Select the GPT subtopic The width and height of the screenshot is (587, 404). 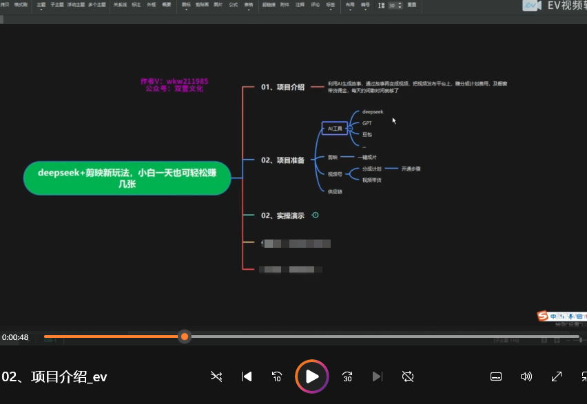point(367,123)
